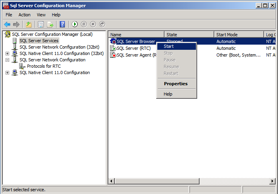Screen dimensions: 278x194
Task: Sort by the Name column header
Action: (136, 35)
